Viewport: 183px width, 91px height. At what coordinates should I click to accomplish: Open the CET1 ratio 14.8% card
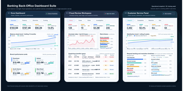pos(52,27)
